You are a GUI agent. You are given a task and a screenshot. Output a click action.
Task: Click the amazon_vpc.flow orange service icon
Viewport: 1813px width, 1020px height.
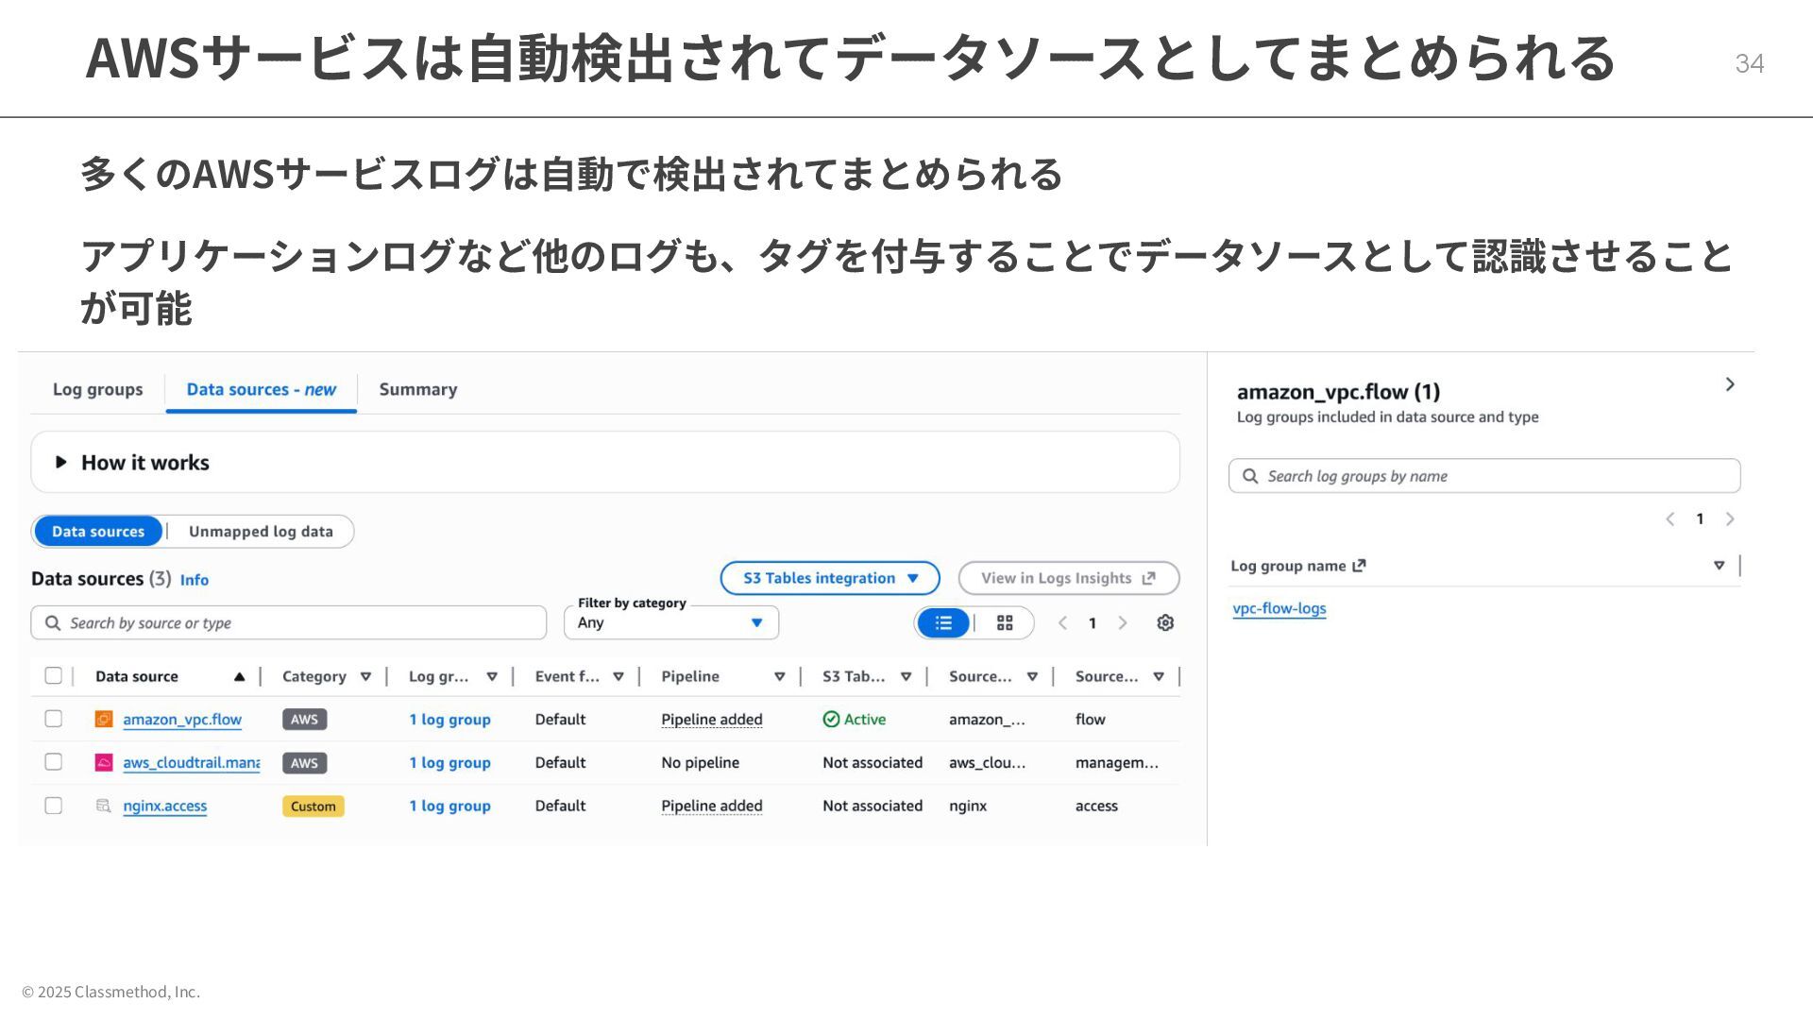pos(104,720)
